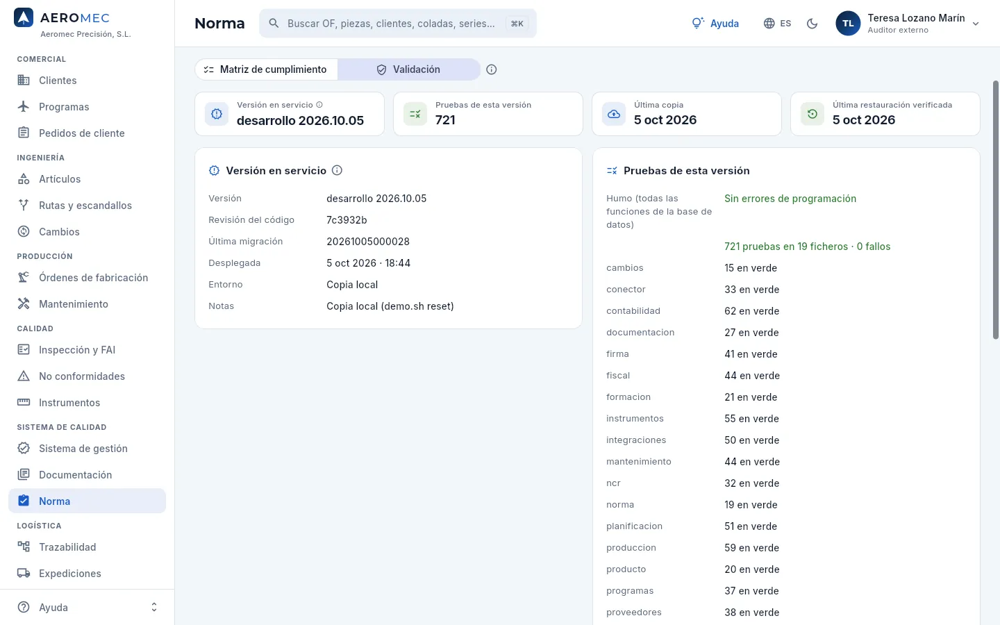Click revision code 7c3932b
Image resolution: width=1000 pixels, height=625 pixels.
347,220
